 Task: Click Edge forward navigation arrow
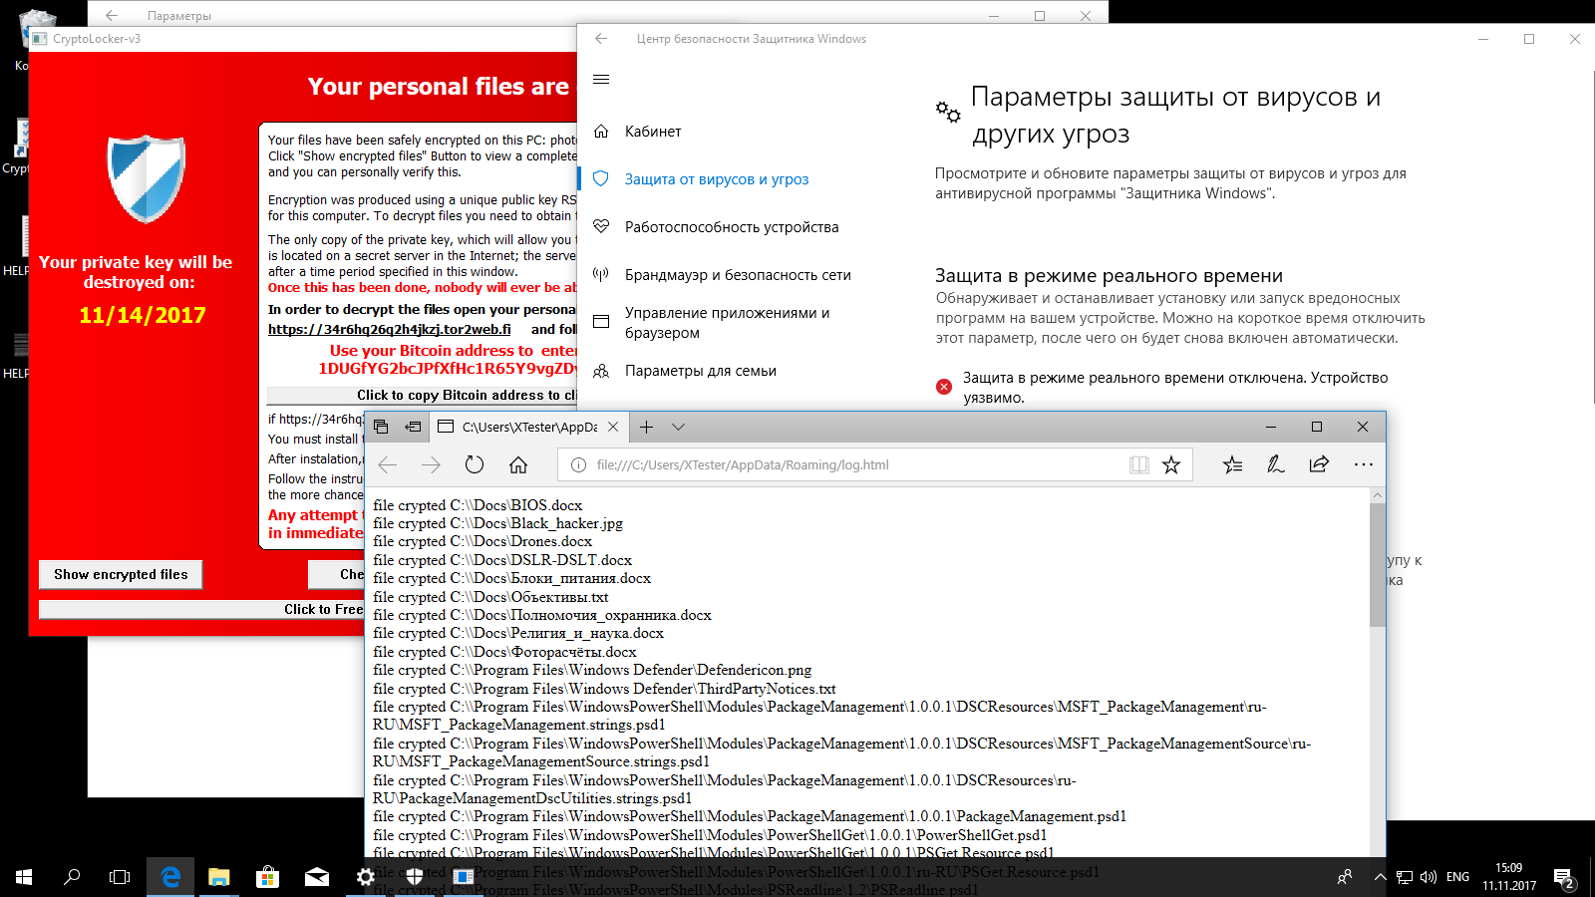(x=431, y=464)
